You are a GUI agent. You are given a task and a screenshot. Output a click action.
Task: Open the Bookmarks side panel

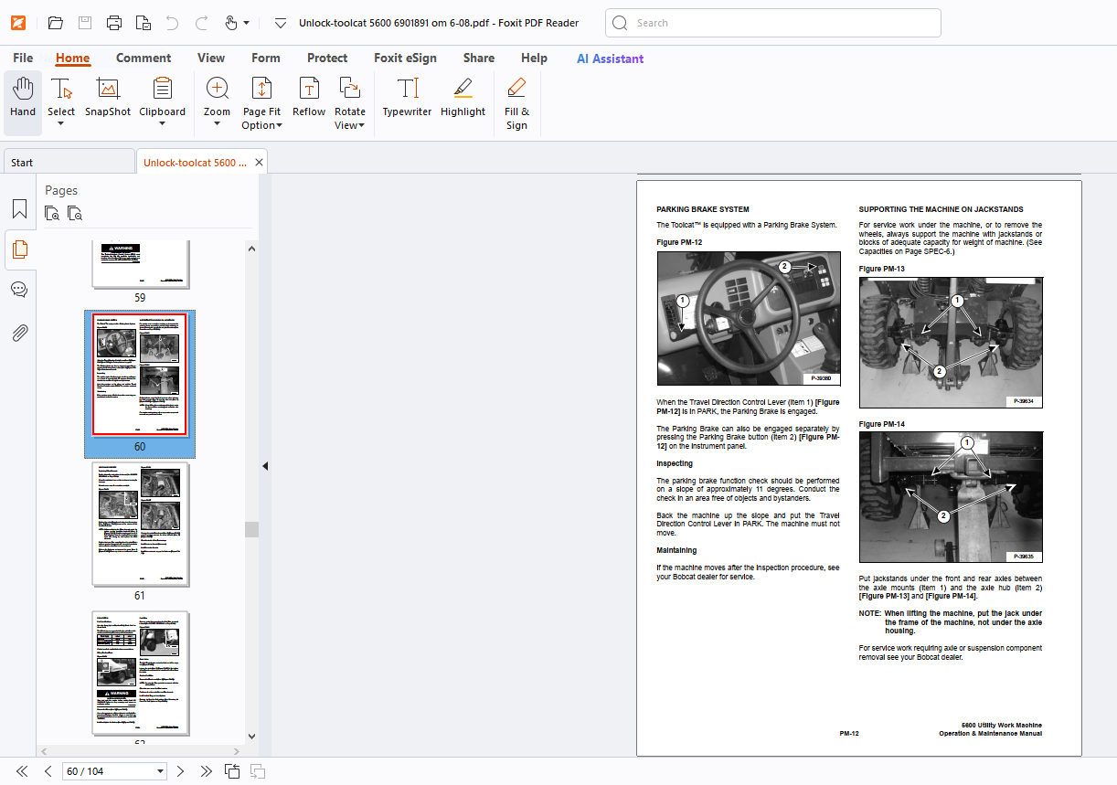click(x=19, y=208)
